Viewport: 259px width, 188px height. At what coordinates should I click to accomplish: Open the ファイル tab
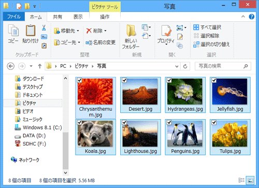(x=14, y=17)
